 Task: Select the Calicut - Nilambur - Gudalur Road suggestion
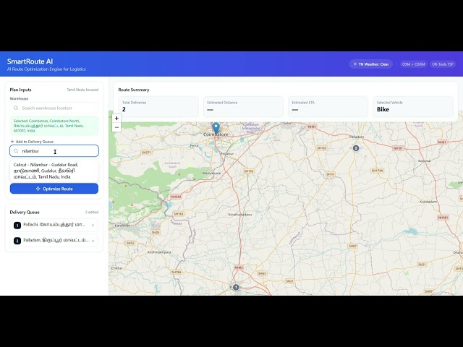tap(54, 171)
